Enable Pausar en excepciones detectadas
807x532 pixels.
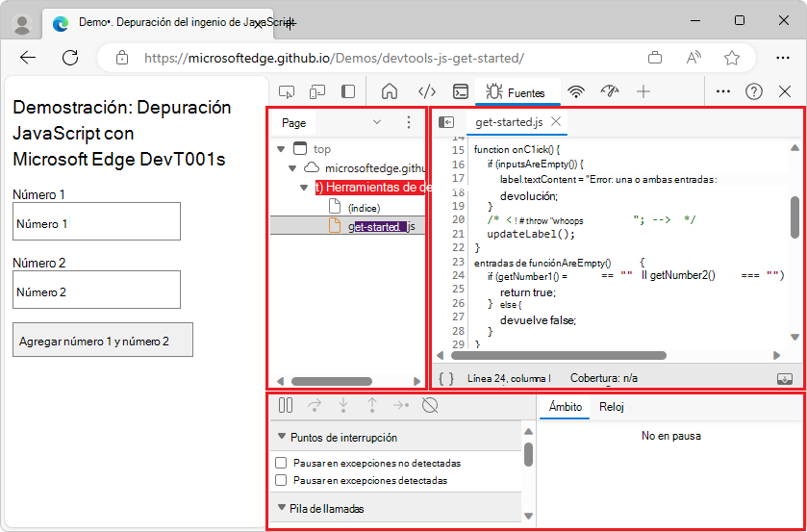click(281, 480)
